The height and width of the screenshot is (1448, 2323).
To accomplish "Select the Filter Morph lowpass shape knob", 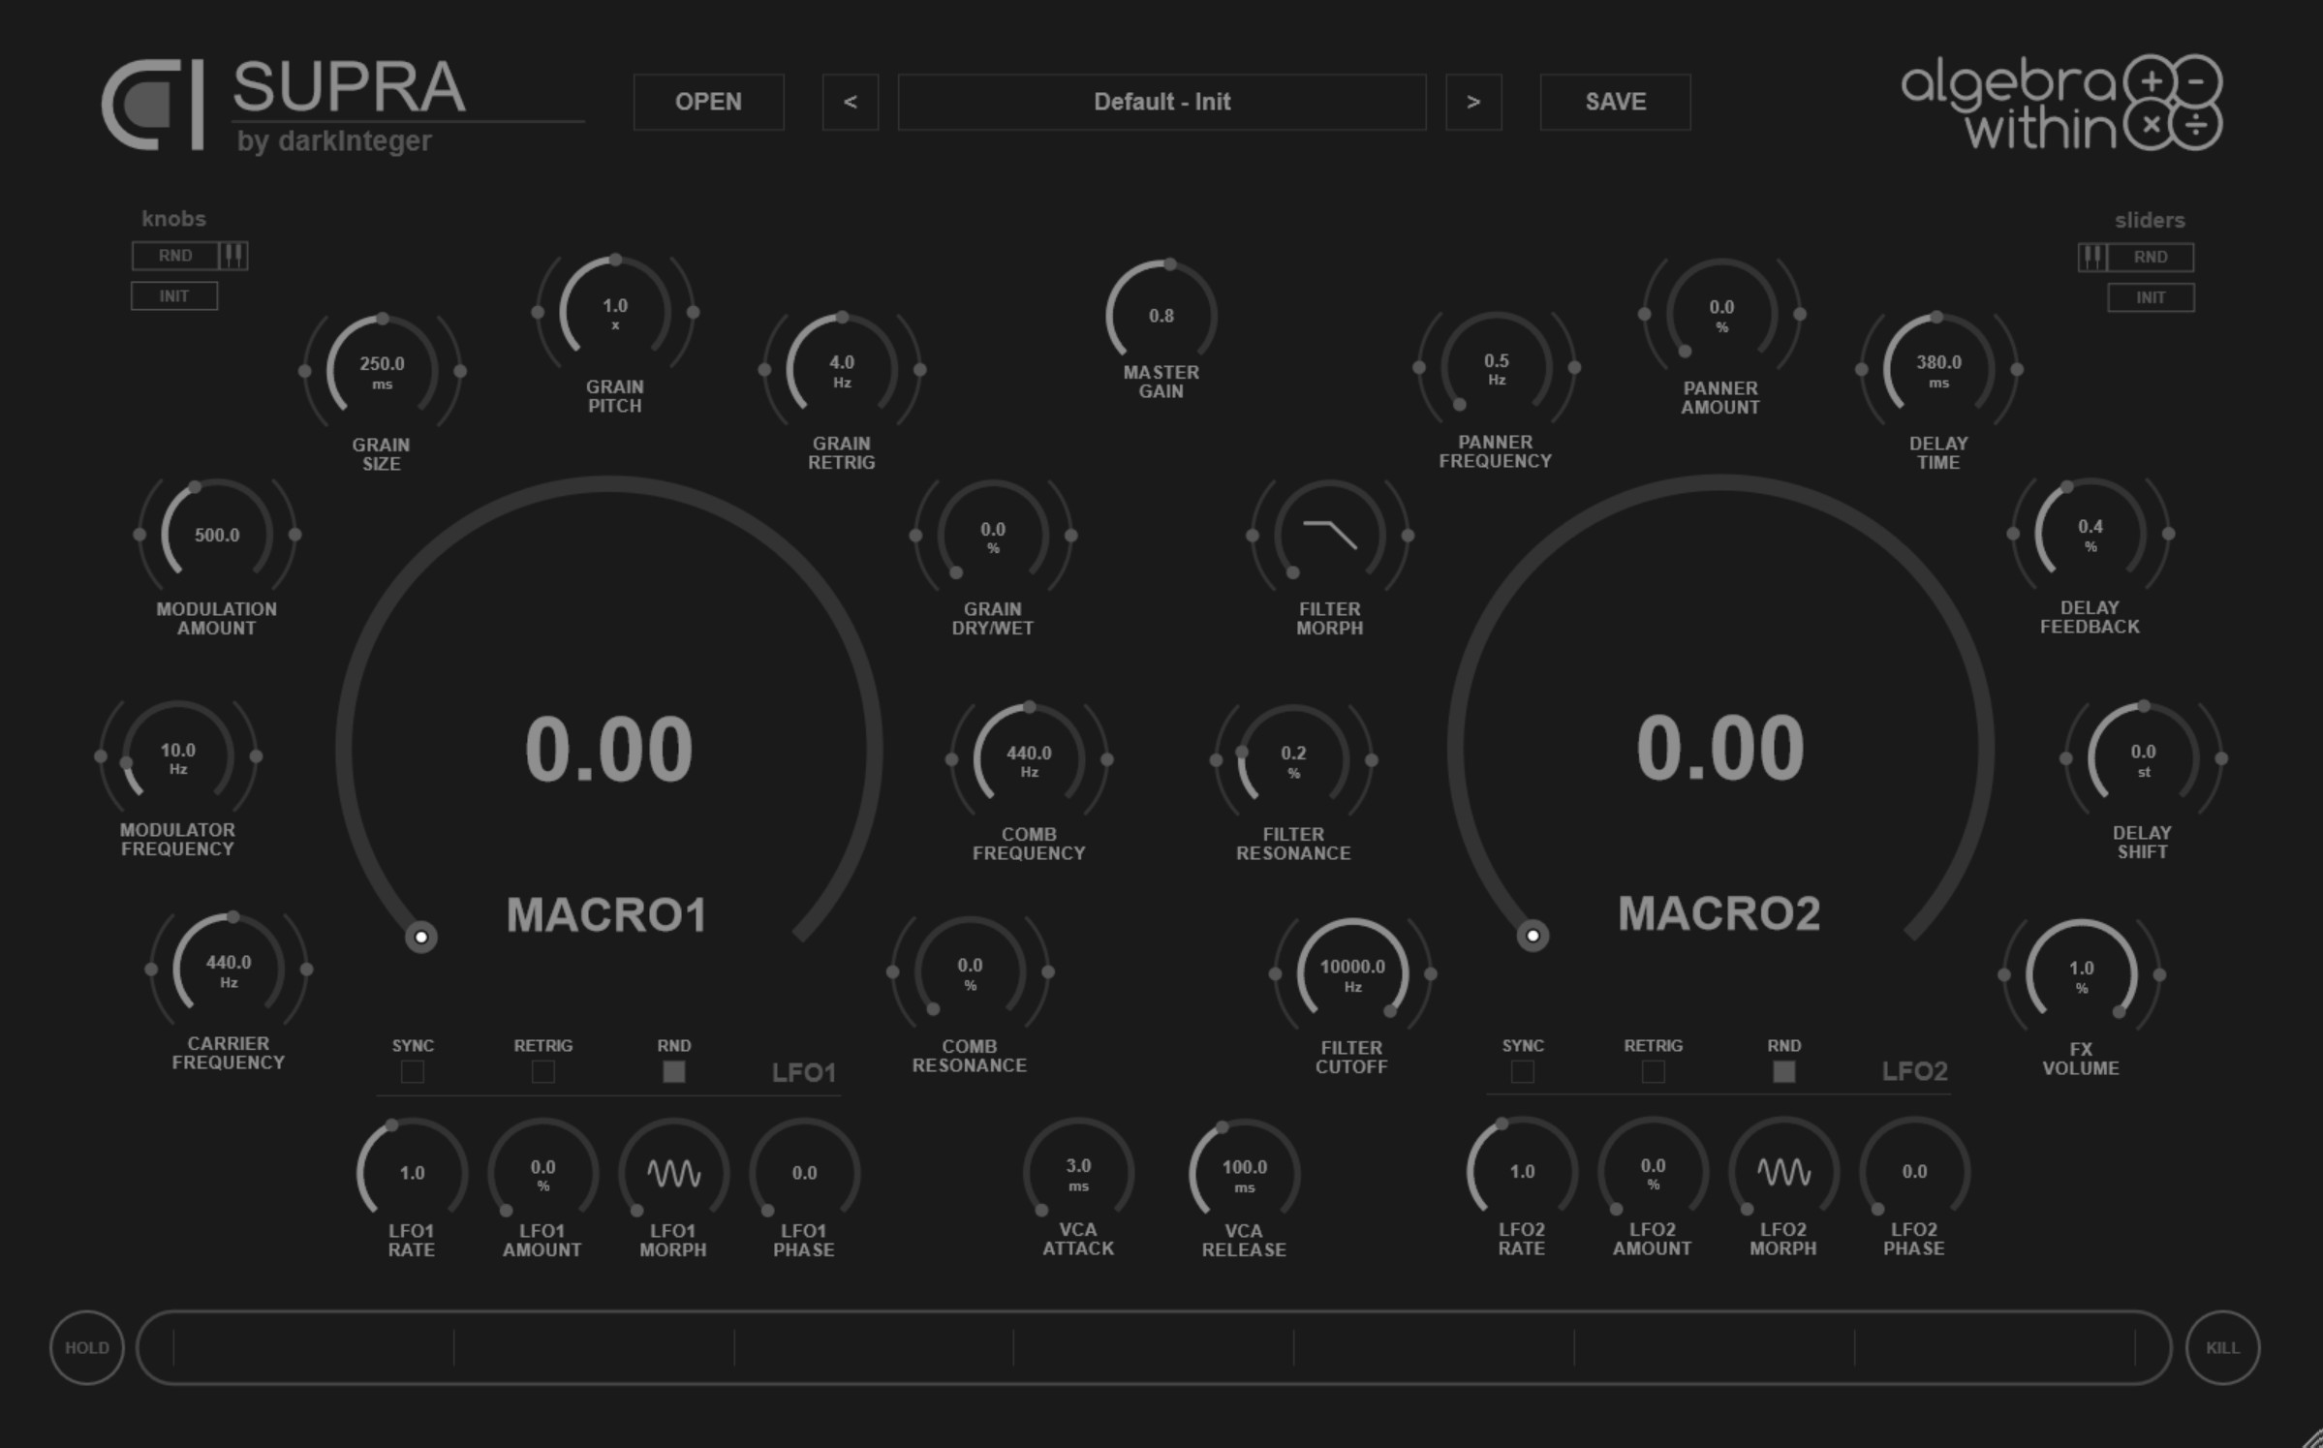I will pos(1330,535).
